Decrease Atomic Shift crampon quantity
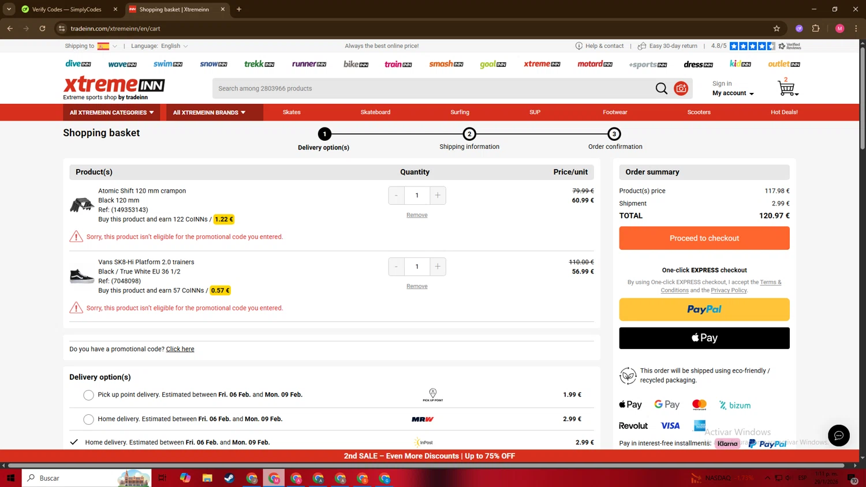 pyautogui.click(x=397, y=196)
